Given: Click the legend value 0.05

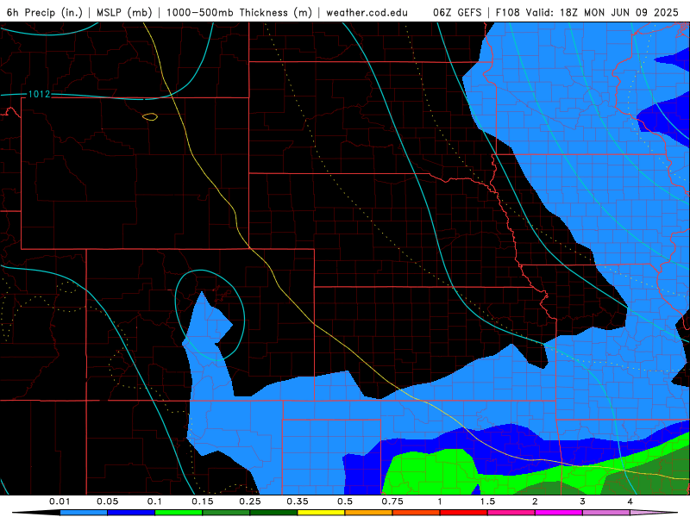Looking at the screenshot, I should tap(107, 501).
